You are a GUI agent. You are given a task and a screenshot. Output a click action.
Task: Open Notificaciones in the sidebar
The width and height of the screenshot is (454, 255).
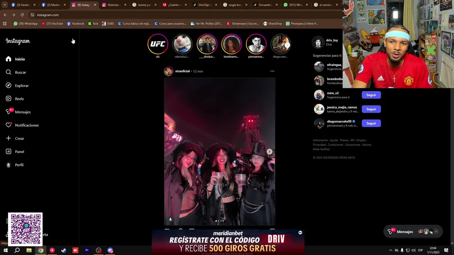[22, 125]
